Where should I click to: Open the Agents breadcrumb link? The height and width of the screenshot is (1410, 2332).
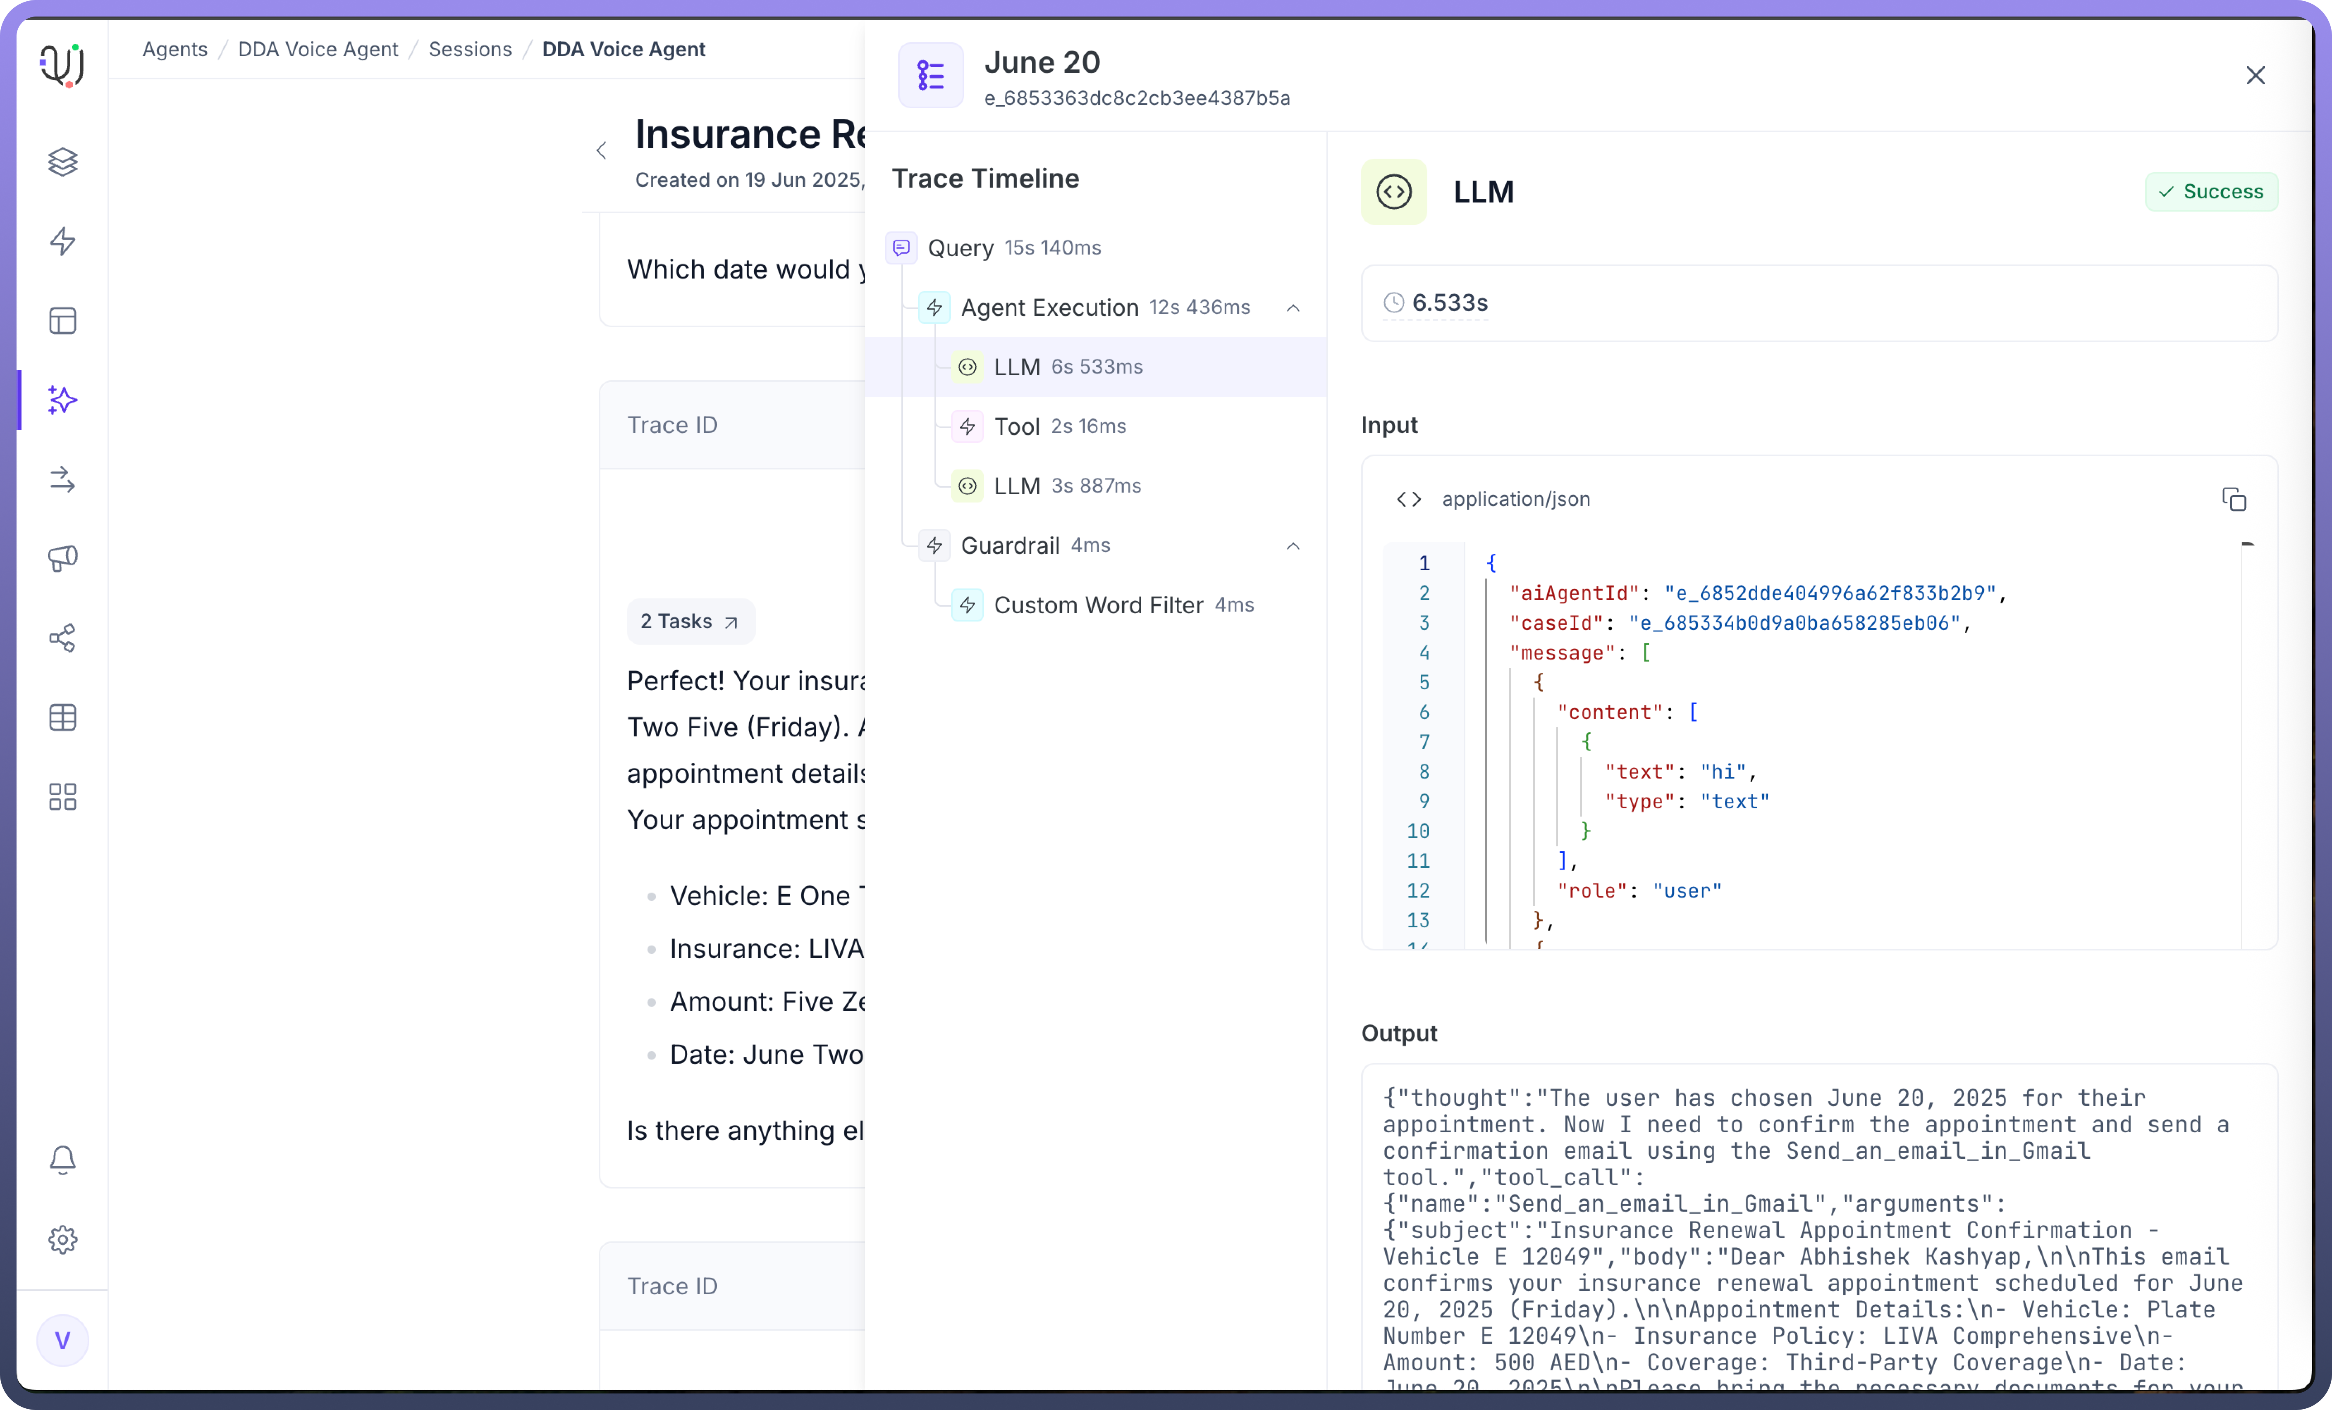click(174, 49)
